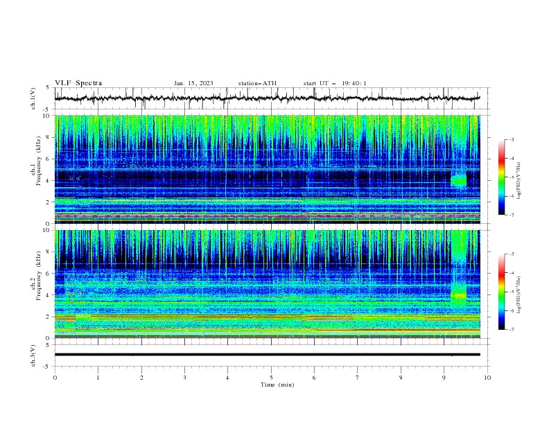Click the date "Jan. 15, 2023"
The height and width of the screenshot is (424, 549).
click(x=193, y=83)
